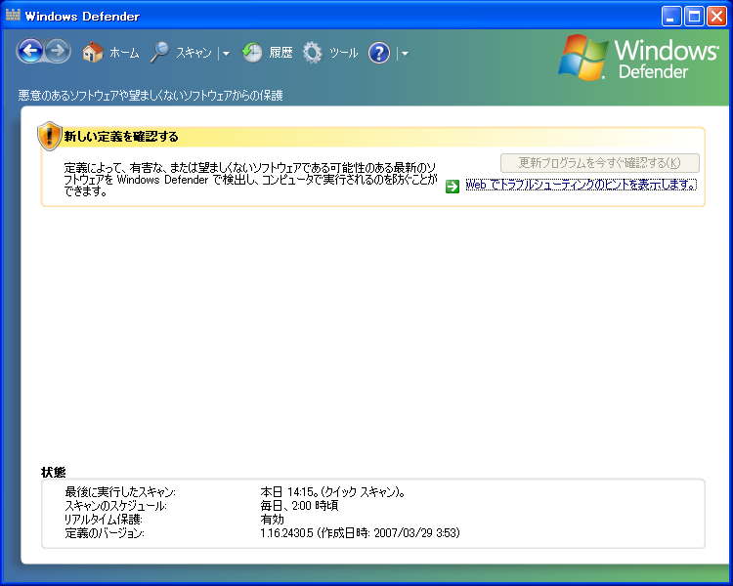Viewport: 733px width, 586px height.
Task: Maximize the Windows Defender window
Action: click(694, 17)
